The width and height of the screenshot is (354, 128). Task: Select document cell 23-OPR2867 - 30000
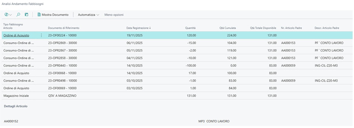tap(62, 50)
